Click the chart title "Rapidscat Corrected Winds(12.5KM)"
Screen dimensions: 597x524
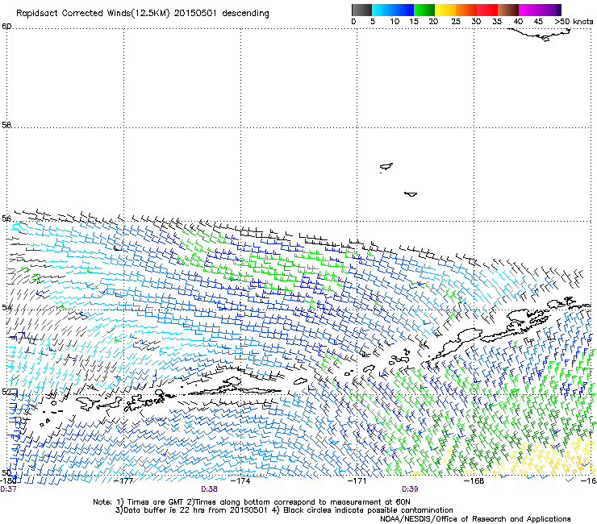(x=93, y=14)
